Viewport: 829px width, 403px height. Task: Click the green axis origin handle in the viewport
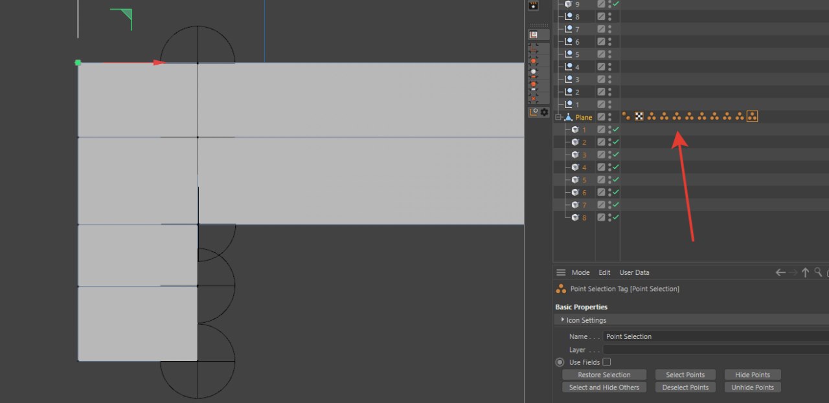tap(78, 63)
